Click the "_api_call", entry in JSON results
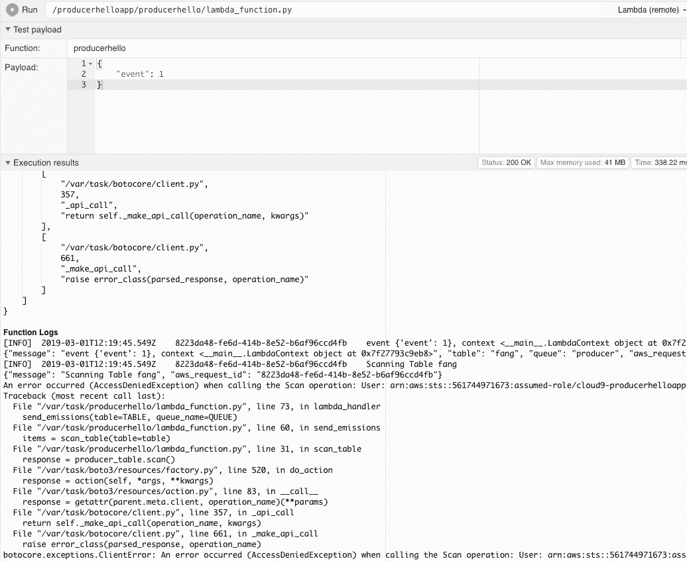Viewport: 687px width, 561px height. [89, 205]
